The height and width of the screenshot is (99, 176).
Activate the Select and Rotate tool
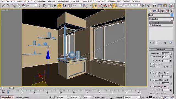pyautogui.click(x=64, y=5)
